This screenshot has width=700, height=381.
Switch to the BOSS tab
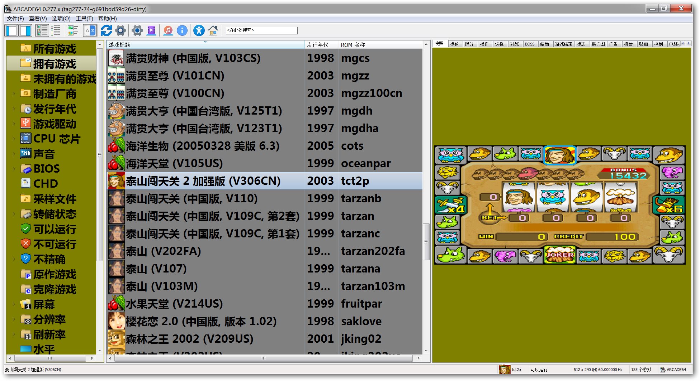tap(529, 44)
